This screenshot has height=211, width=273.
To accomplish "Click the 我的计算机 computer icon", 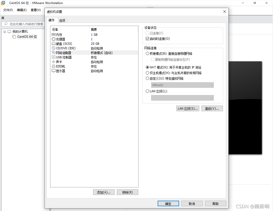I will (x=9, y=32).
